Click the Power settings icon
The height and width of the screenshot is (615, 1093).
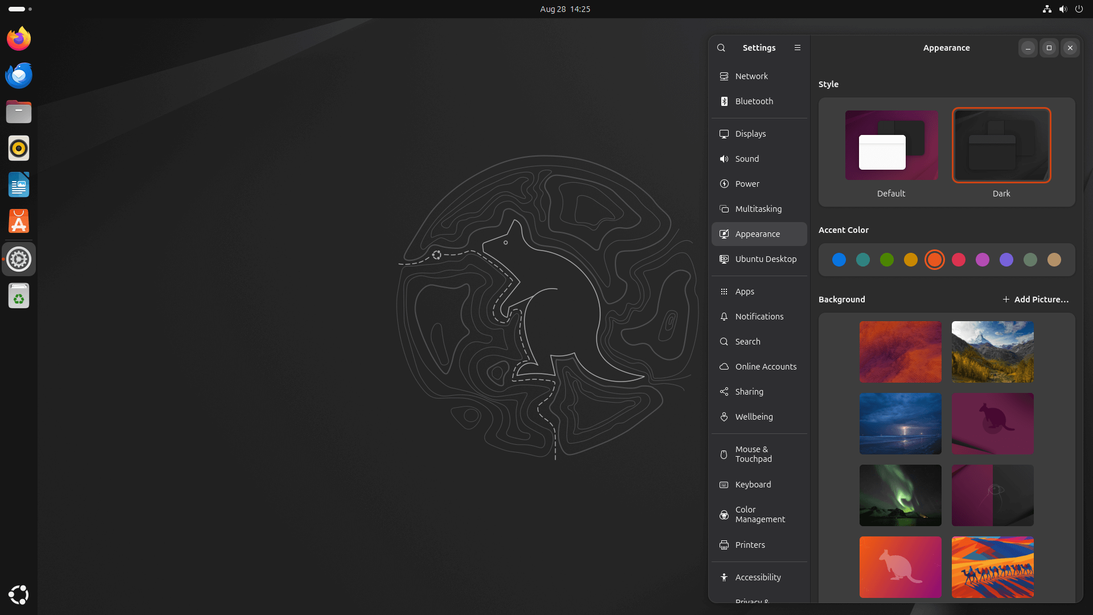point(724,184)
